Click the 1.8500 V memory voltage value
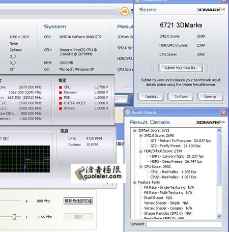229x232 pixels. [x=101, y=93]
